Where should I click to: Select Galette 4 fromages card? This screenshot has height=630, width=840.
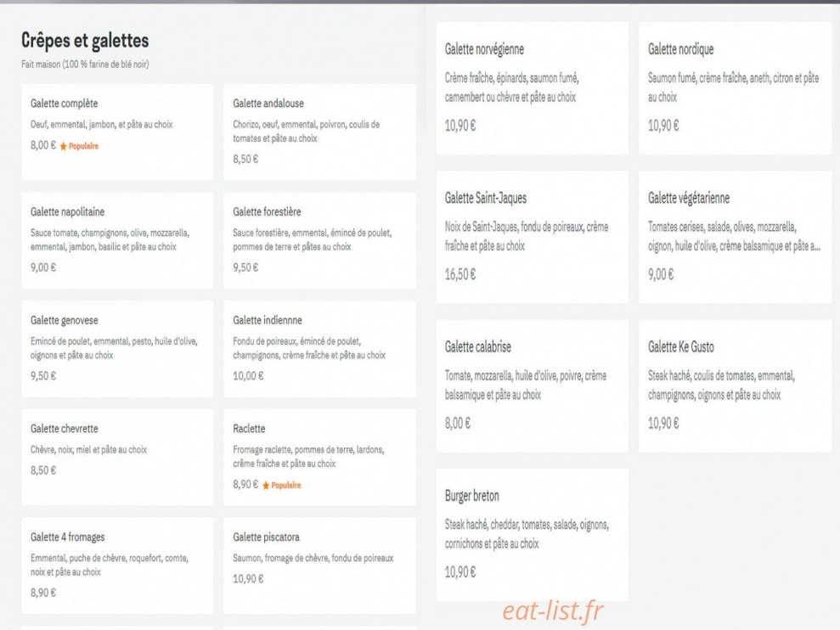[117, 565]
